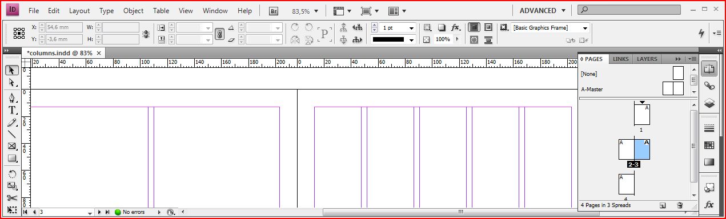Select the Rotate tool
The width and height of the screenshot is (726, 219).
click(12, 174)
